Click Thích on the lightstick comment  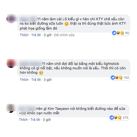(24, 80)
